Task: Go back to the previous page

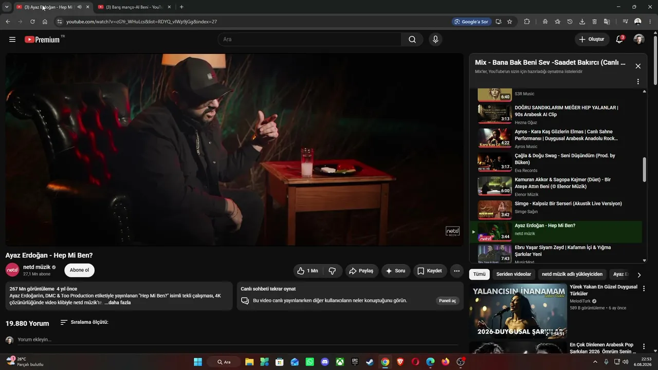Action: point(8,22)
